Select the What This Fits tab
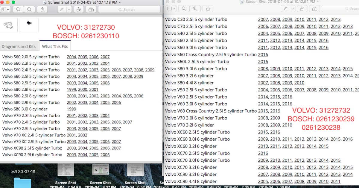Image resolution: width=359 pixels, height=188 pixels. pyautogui.click(x=55, y=46)
